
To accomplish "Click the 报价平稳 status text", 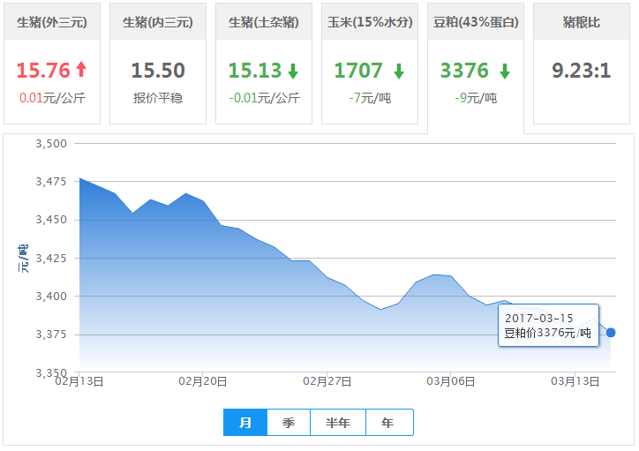I will [158, 98].
